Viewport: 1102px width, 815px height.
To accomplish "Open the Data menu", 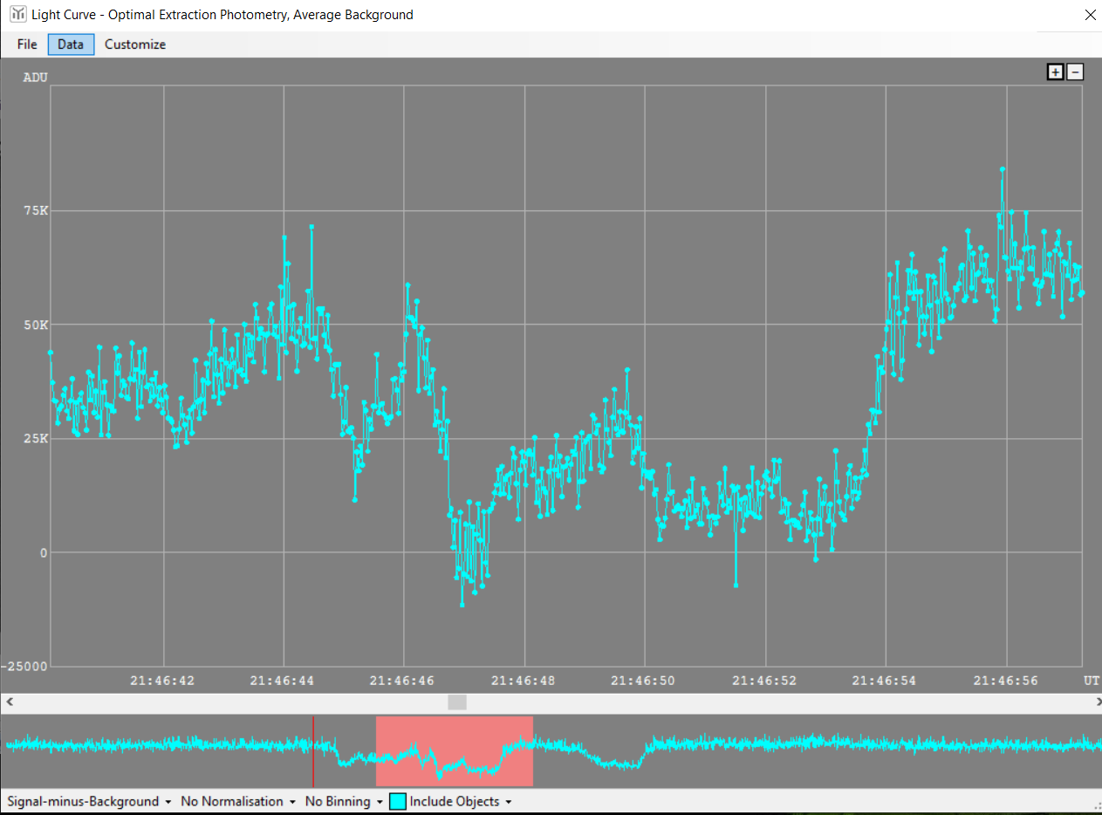I will (71, 45).
